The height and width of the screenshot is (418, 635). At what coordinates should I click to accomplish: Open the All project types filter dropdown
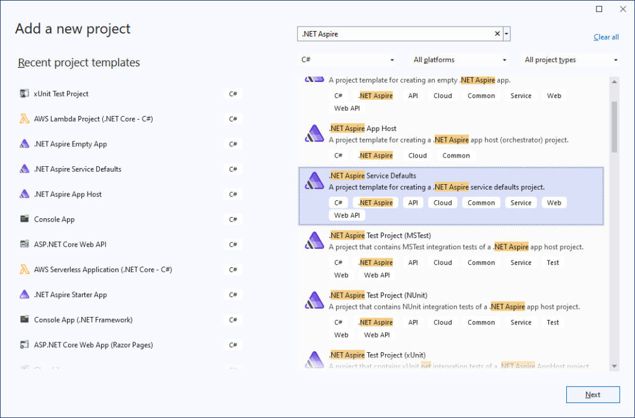click(x=571, y=60)
